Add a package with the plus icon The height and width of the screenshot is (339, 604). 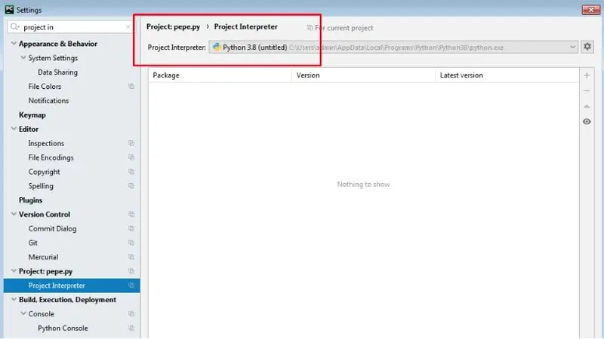pyautogui.click(x=587, y=75)
